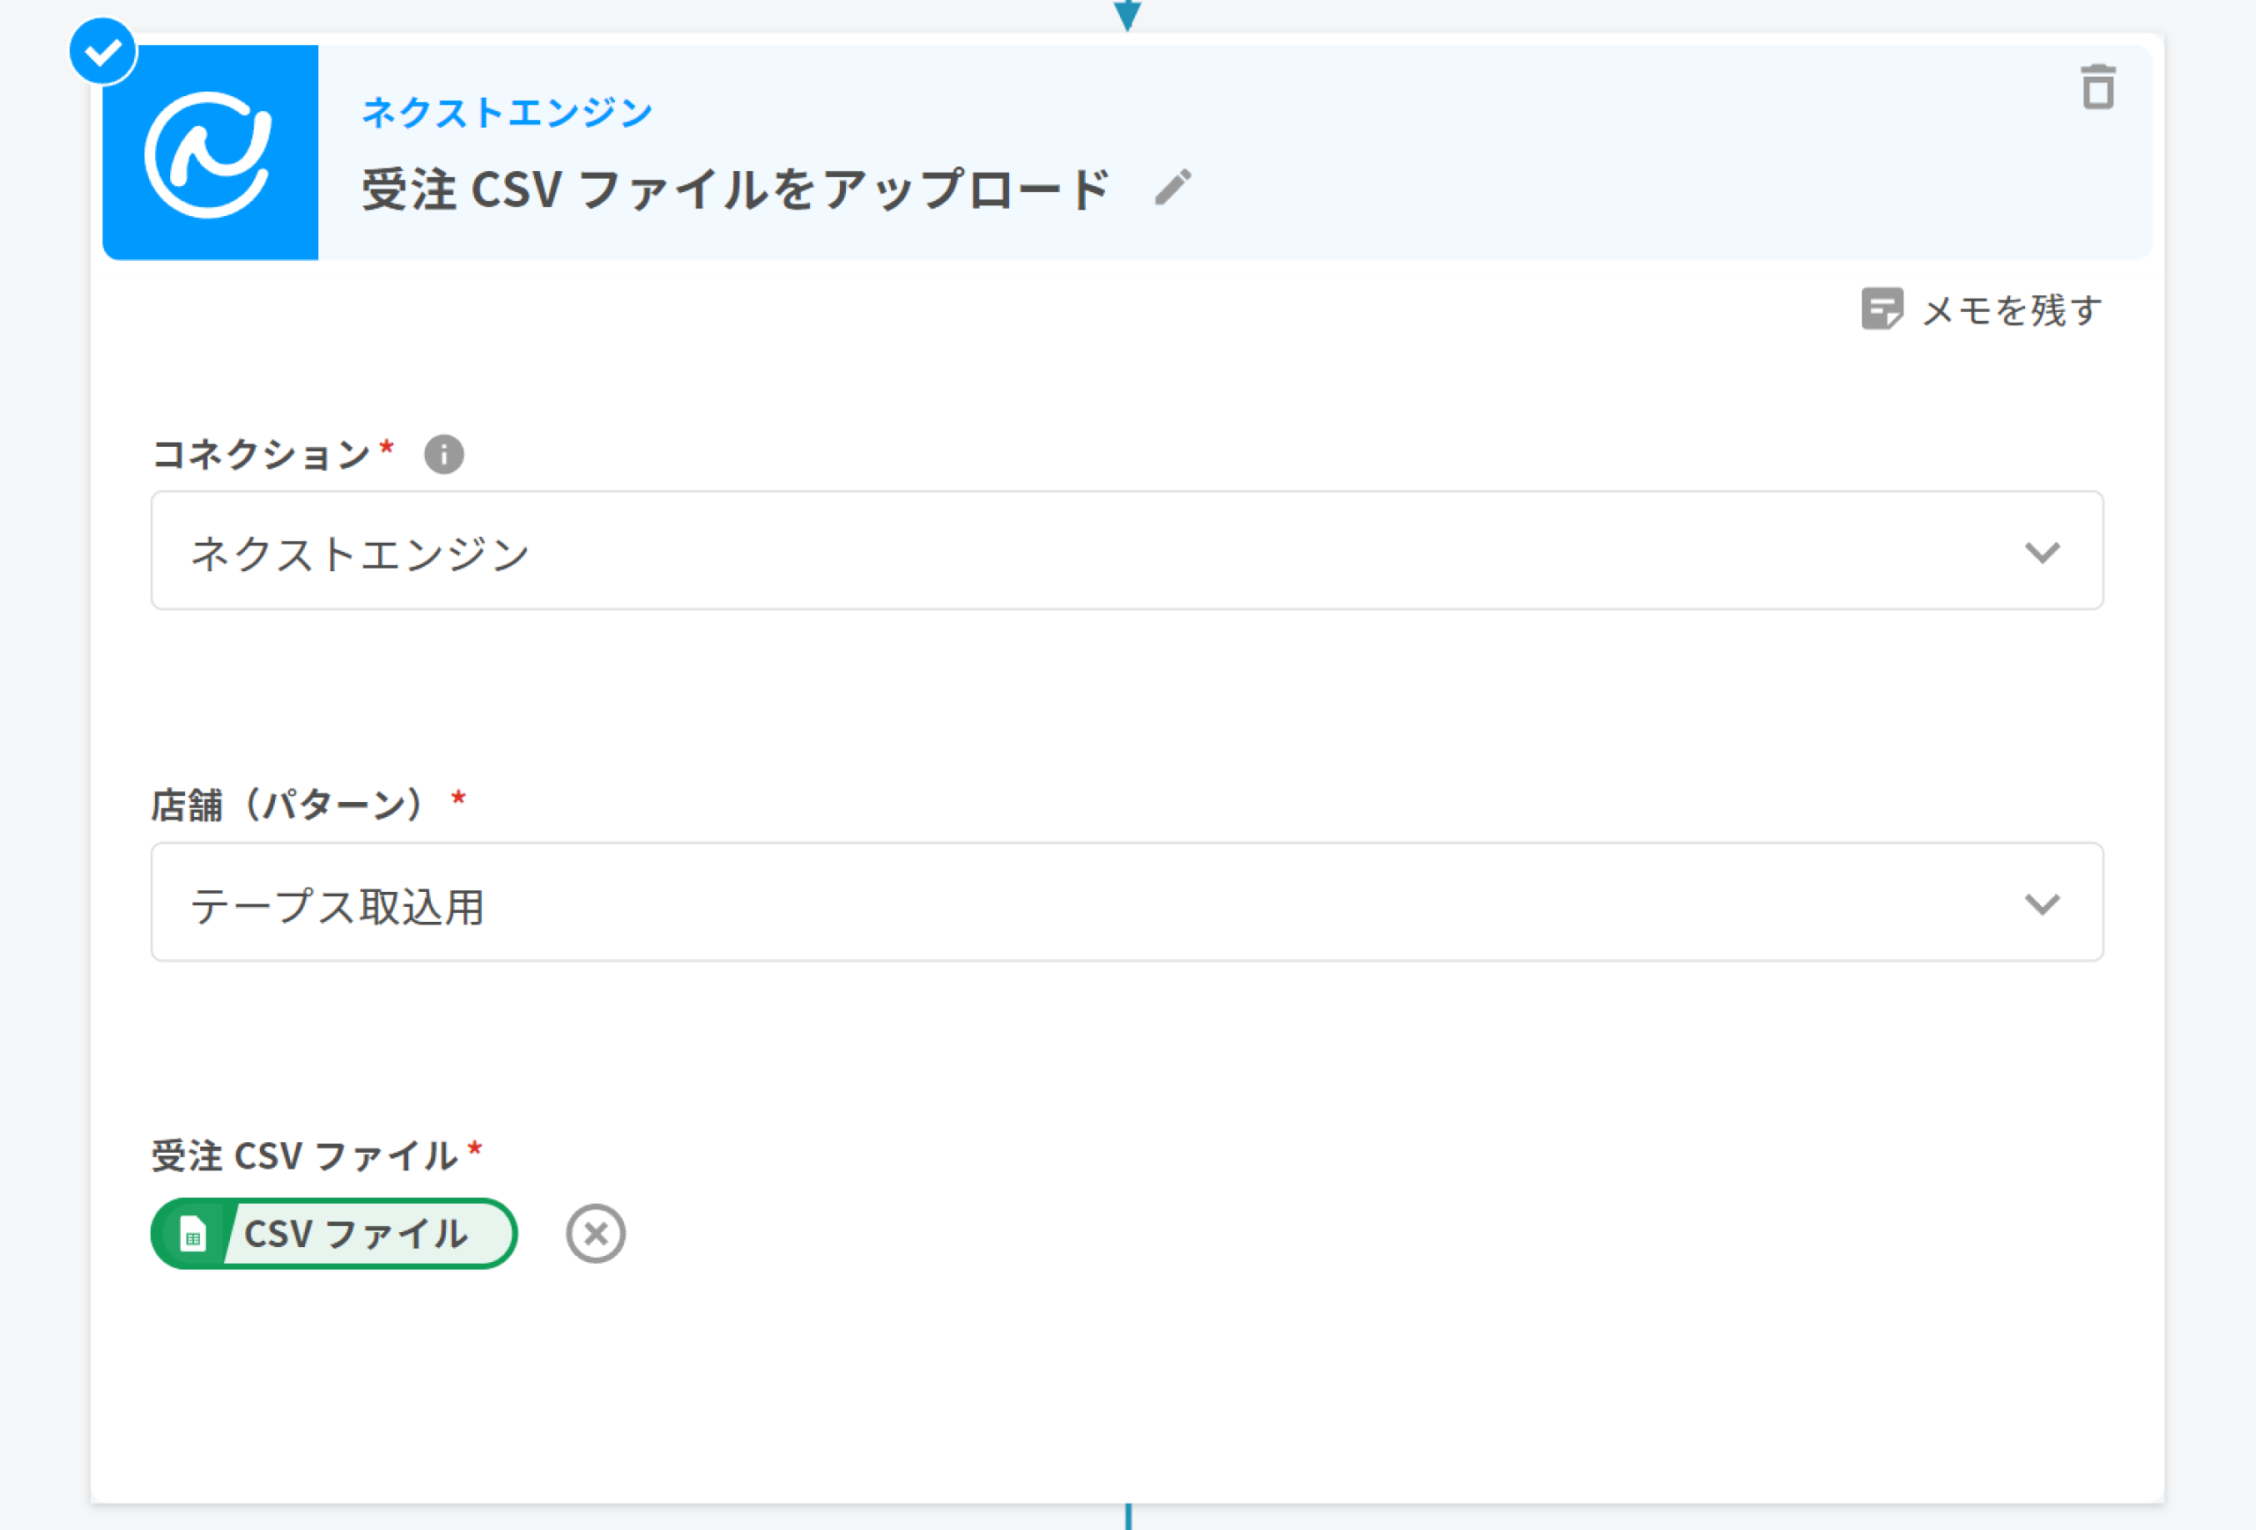Viewport: 2256px width, 1530px height.
Task: Click the メモを残す text button
Action: tap(2011, 310)
